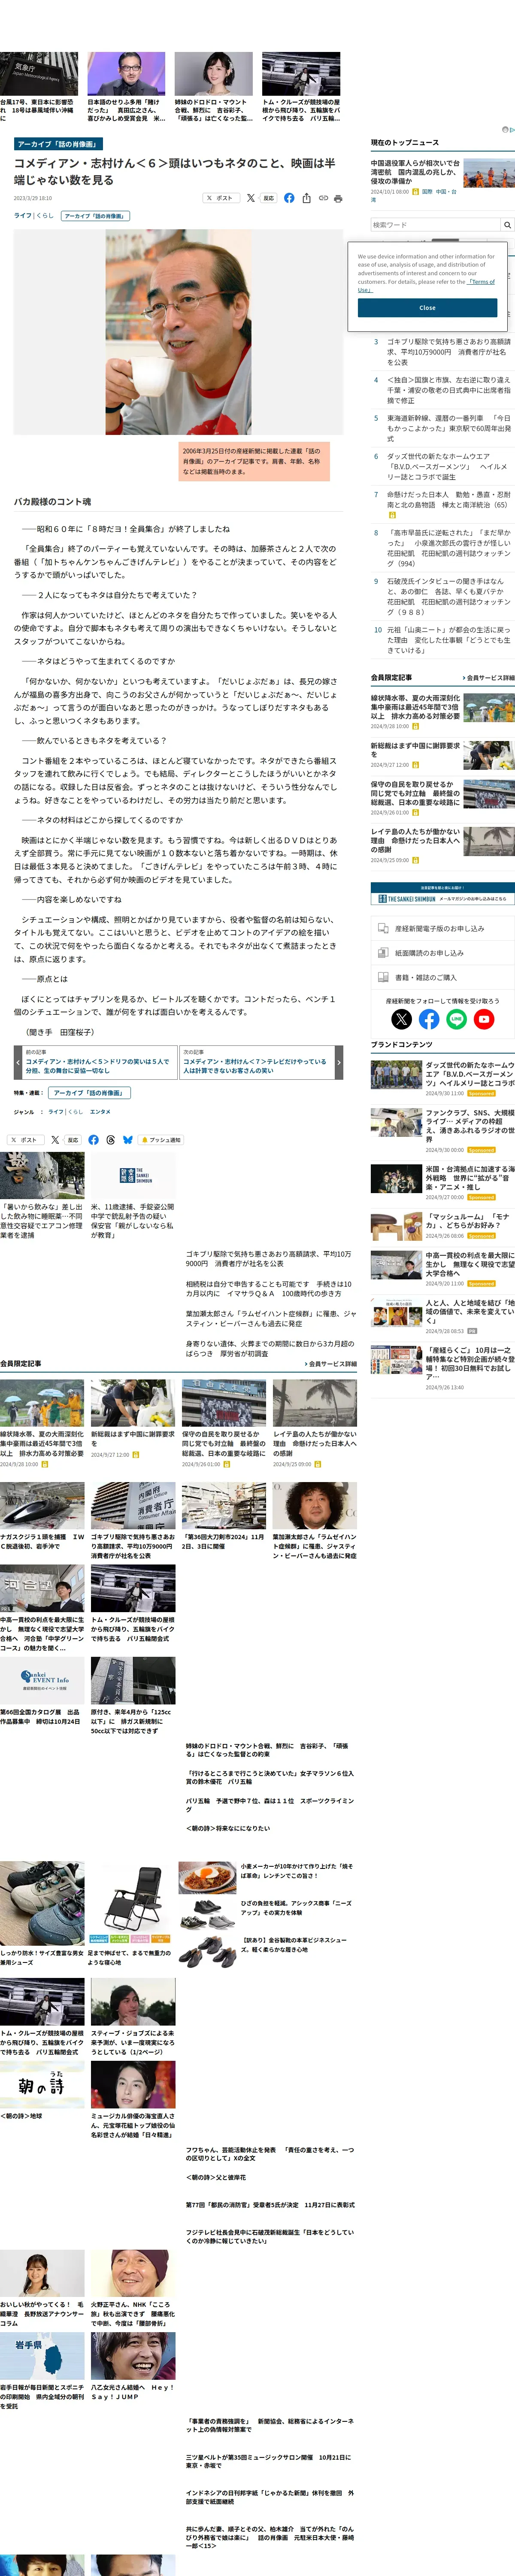This screenshot has height=2576, width=515.
Task: Close the cookie notice with the Close button
Action: coord(427,308)
